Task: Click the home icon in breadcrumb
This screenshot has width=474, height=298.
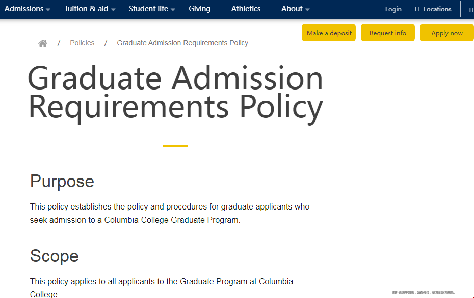Action: pyautogui.click(x=43, y=43)
